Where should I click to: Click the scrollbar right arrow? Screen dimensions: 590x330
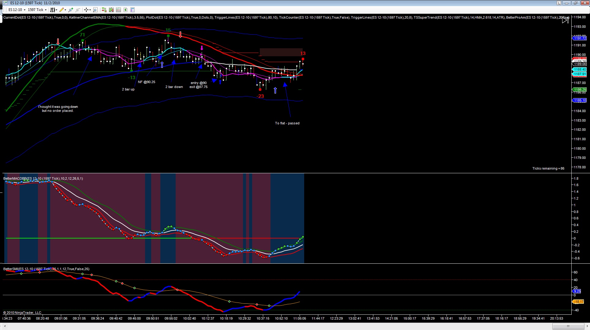coord(587,326)
